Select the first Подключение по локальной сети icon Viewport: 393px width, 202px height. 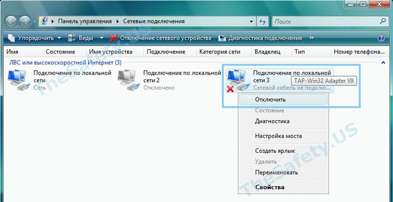(17, 80)
